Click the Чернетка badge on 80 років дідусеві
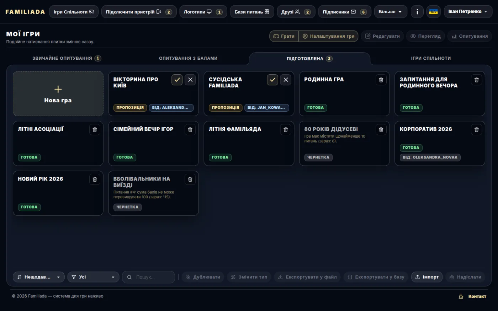Image resolution: width=498 pixels, height=311 pixels. point(318,157)
